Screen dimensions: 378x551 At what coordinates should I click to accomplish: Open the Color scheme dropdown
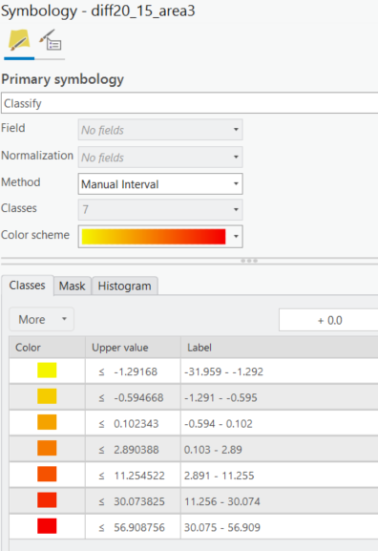coord(160,237)
